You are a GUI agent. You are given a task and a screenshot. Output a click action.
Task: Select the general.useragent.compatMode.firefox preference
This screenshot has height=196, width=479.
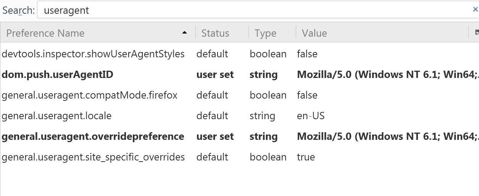tap(89, 95)
